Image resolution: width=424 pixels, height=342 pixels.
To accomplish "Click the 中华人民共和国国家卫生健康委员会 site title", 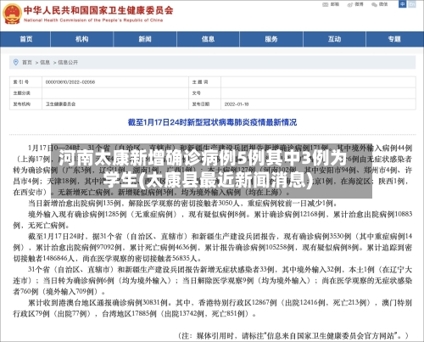I will (98, 10).
